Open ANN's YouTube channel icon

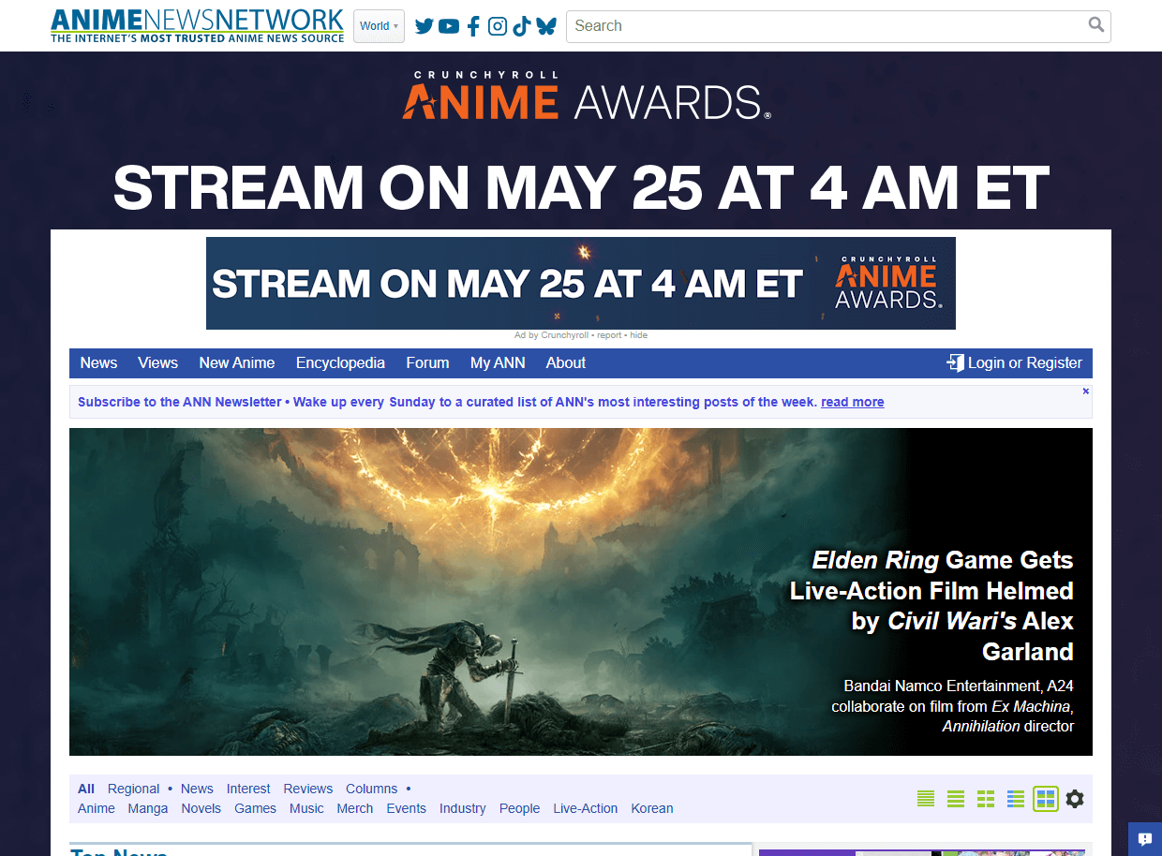(449, 26)
